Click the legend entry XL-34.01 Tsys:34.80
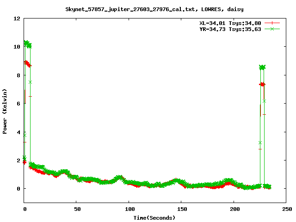This screenshot has height=222, width=296. click(x=230, y=23)
